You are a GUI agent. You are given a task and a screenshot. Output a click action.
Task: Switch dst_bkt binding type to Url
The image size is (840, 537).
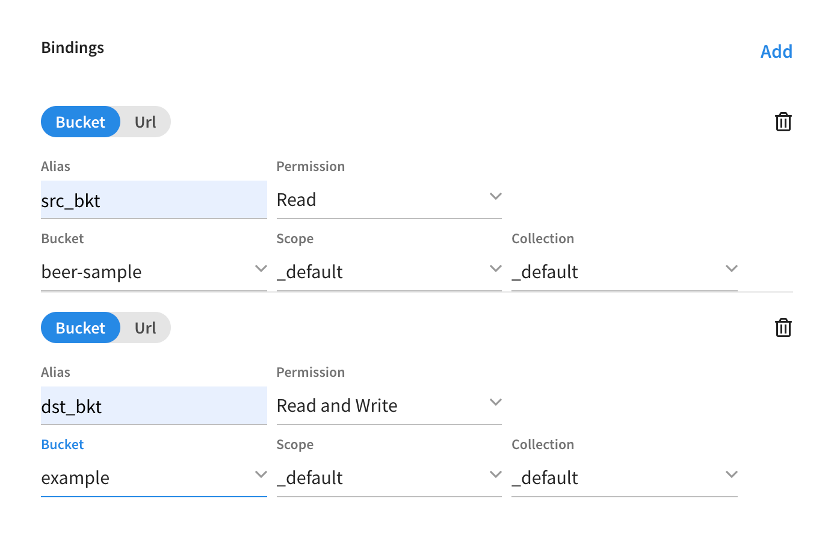click(145, 328)
